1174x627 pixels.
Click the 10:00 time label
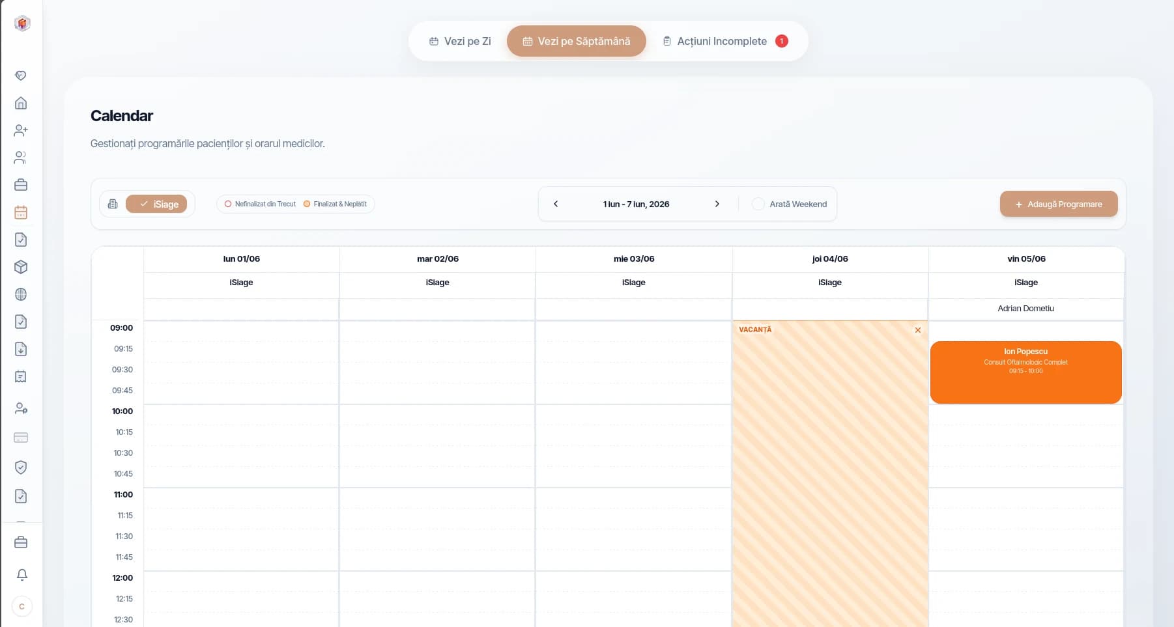pyautogui.click(x=122, y=411)
